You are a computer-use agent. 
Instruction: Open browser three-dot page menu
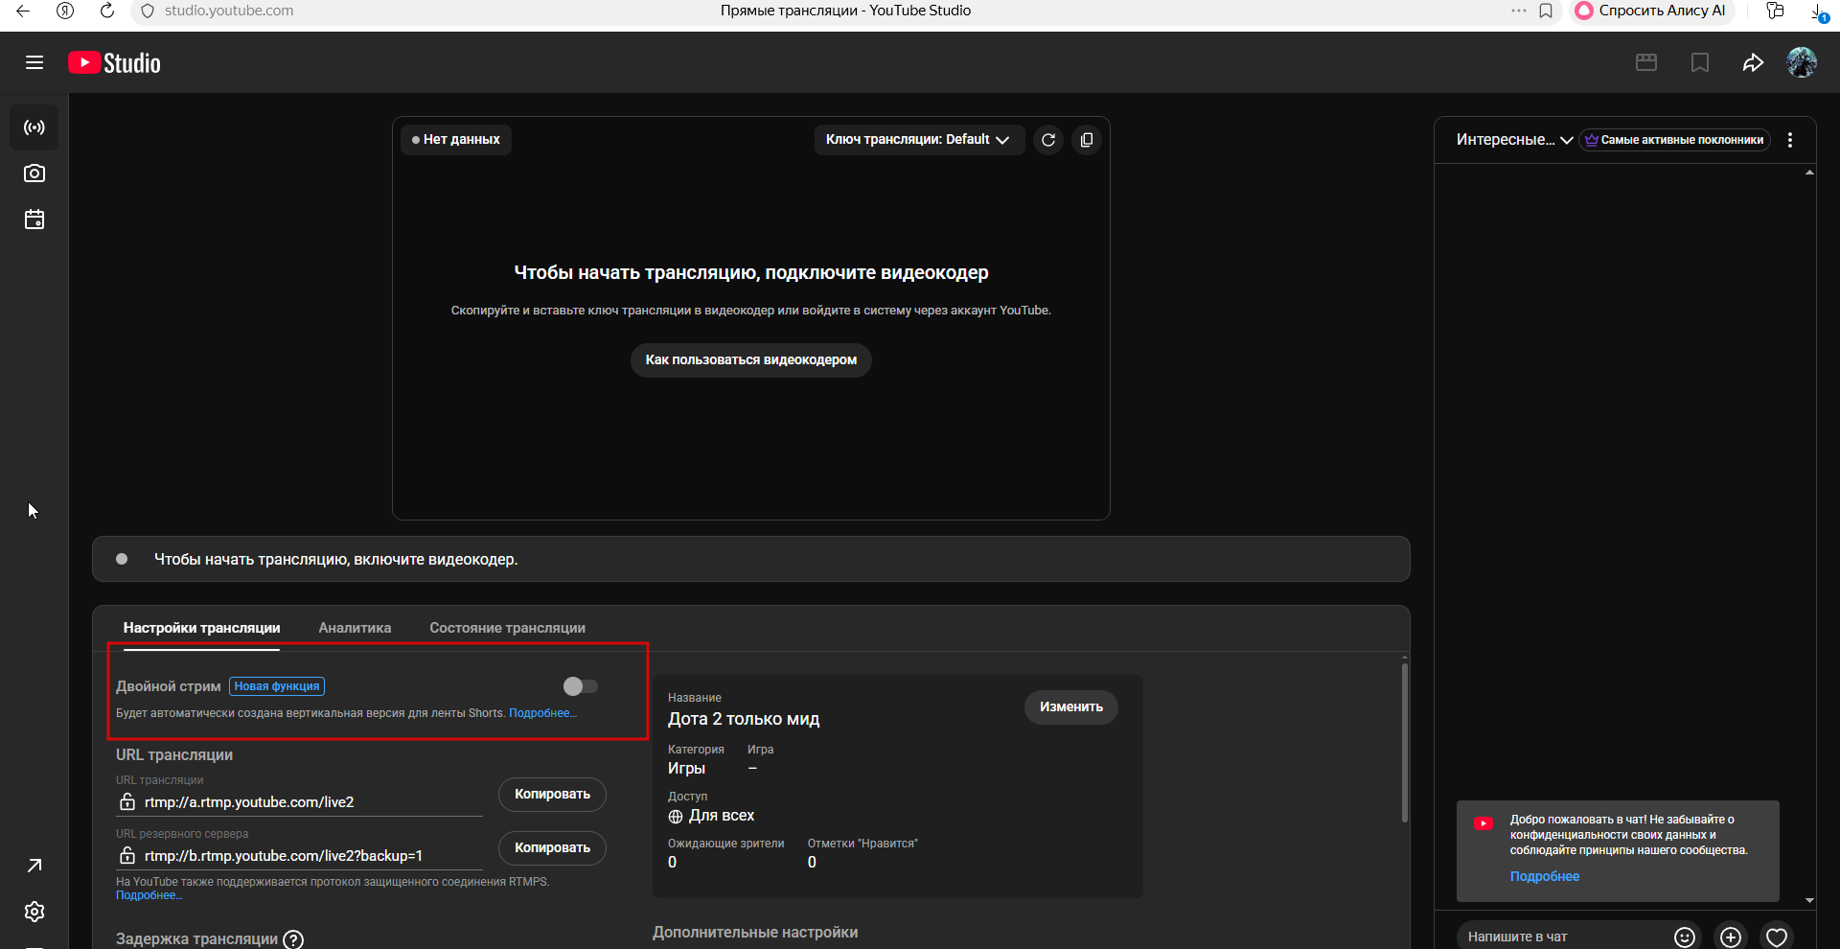click(x=1519, y=11)
